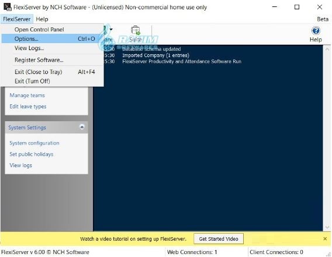332x257 pixels.
Task: Choose Open Control Panel menu entry
Action: pyautogui.click(x=52, y=30)
